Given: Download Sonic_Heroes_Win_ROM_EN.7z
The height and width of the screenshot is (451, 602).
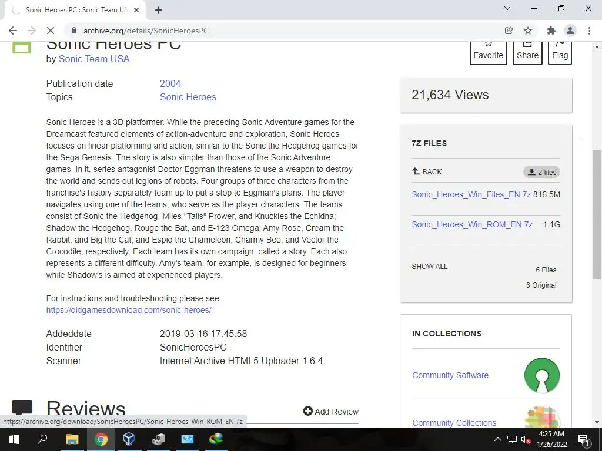Looking at the screenshot, I should pos(472,224).
